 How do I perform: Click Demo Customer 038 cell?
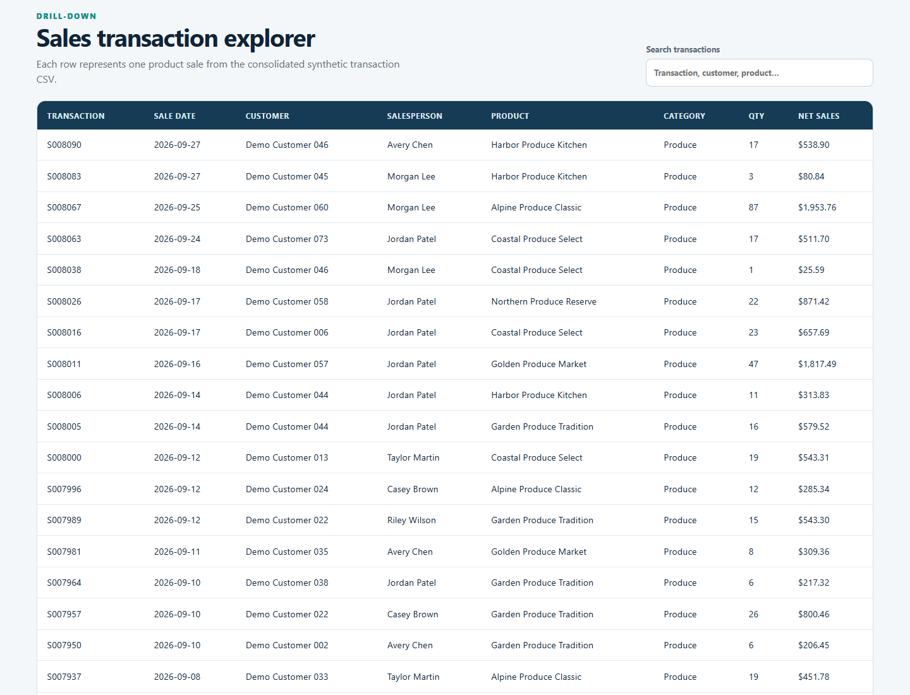(287, 583)
